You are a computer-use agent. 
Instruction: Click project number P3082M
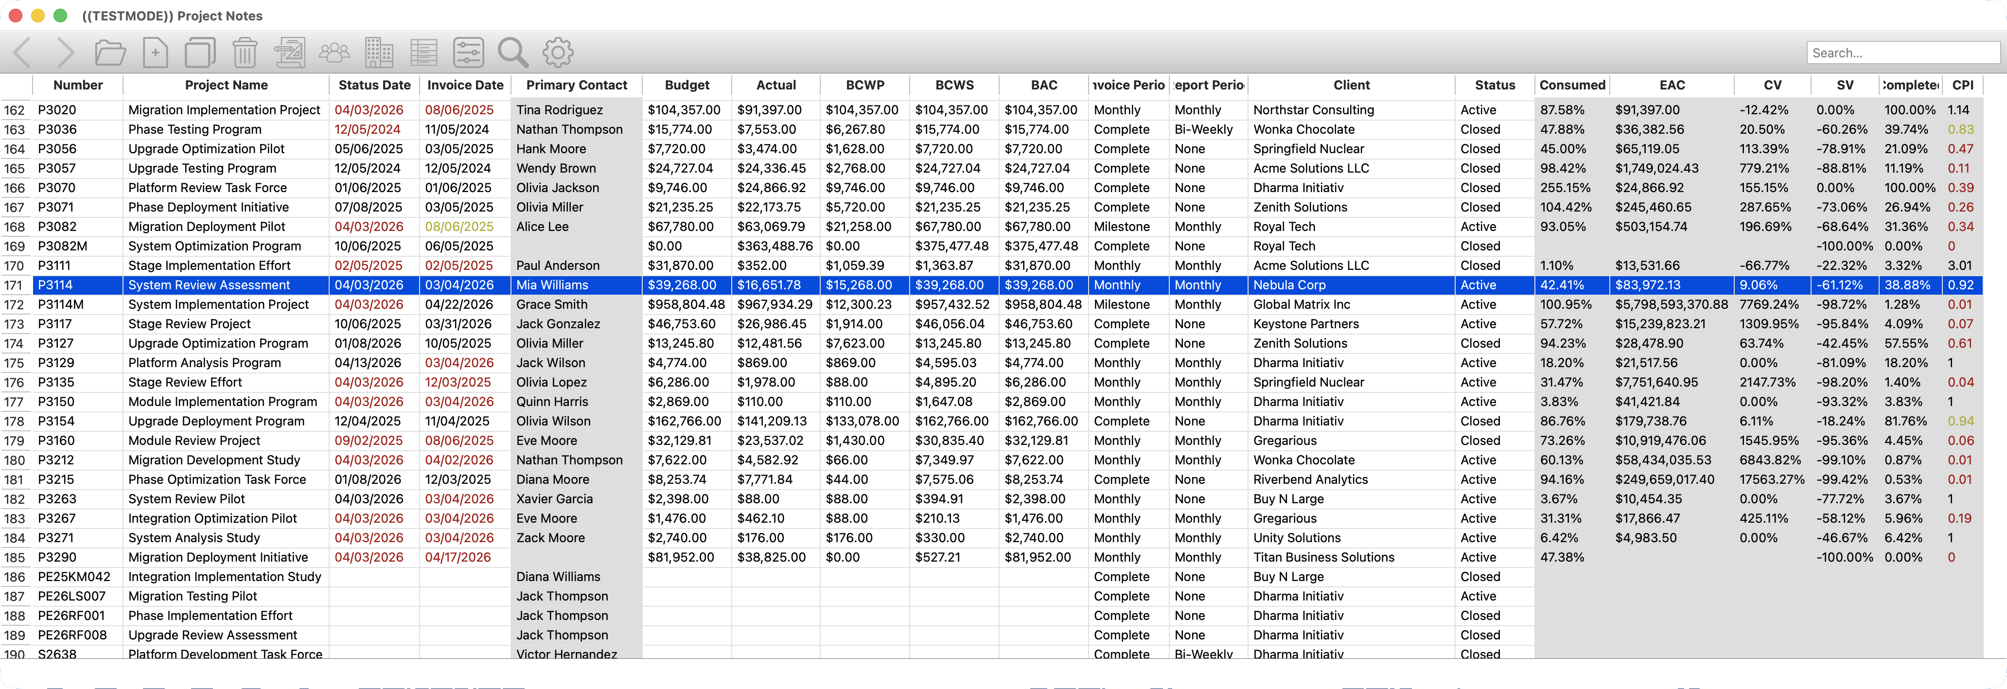coord(62,247)
